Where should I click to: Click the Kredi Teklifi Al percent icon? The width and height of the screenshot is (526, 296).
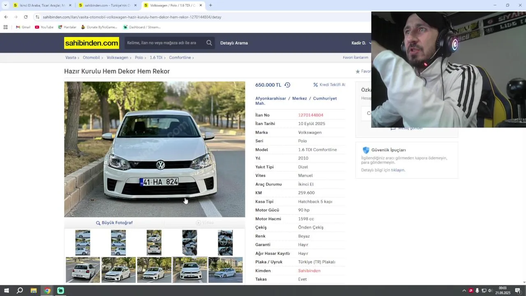[316, 85]
